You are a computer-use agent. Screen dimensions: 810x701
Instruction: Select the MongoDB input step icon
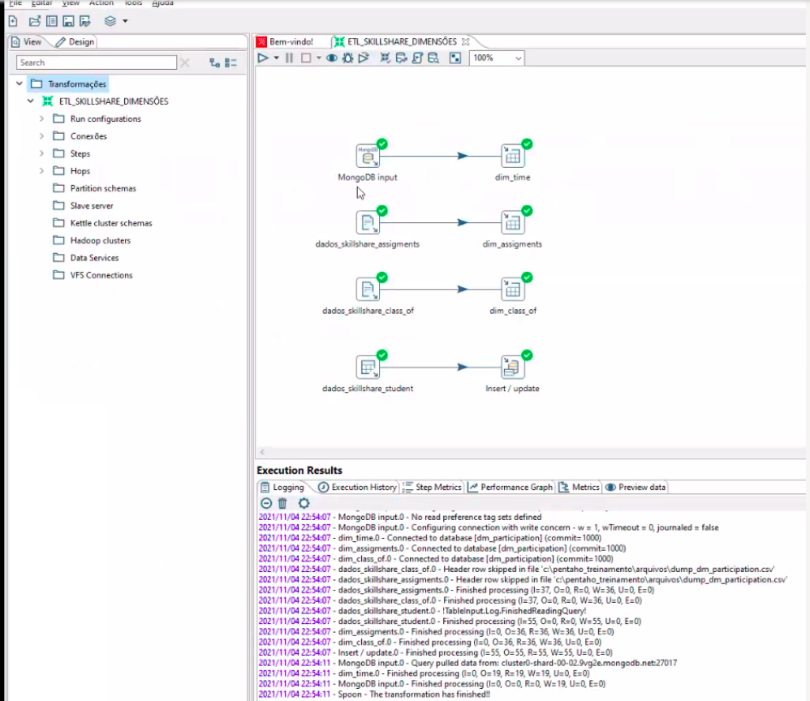[368, 156]
